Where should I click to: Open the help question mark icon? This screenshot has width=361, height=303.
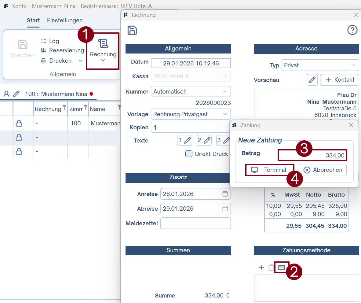(352, 30)
